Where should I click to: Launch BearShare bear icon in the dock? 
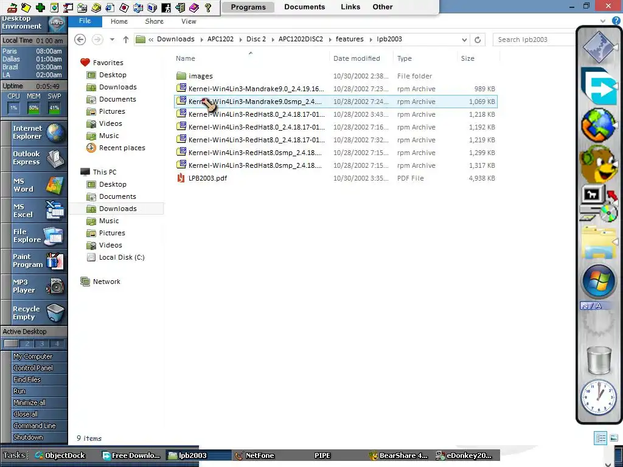coord(599,163)
